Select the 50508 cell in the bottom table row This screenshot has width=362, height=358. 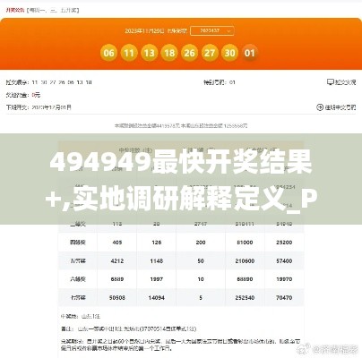tap(117, 297)
